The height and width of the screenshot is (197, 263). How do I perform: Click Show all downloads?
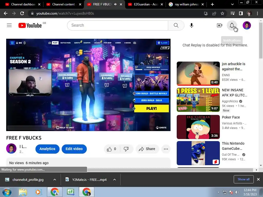[x=243, y=179]
